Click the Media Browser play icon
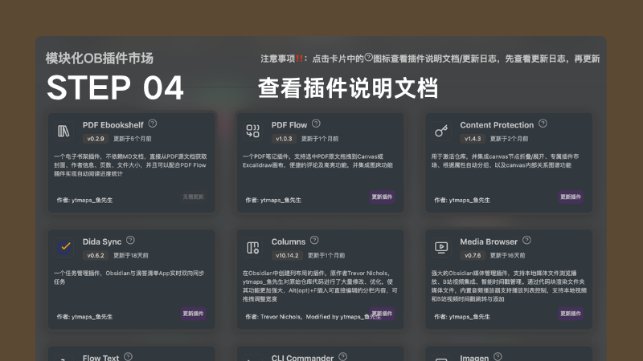 coord(441,248)
